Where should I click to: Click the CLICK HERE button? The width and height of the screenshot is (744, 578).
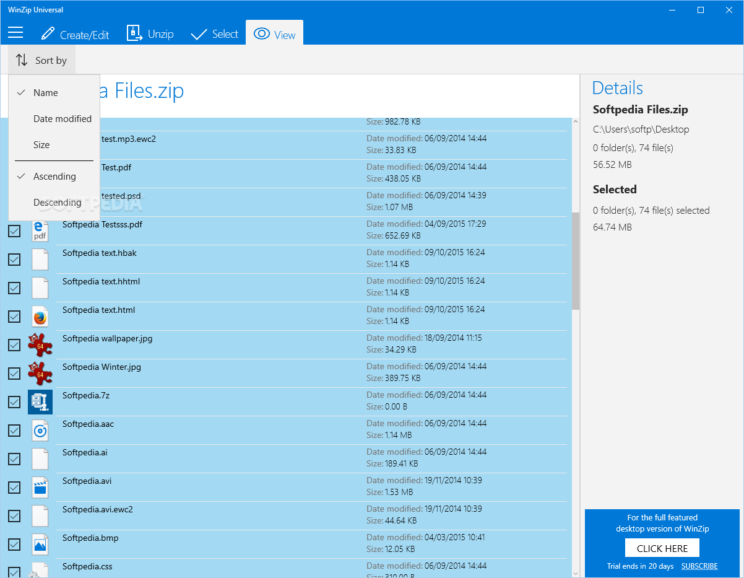[x=662, y=548]
